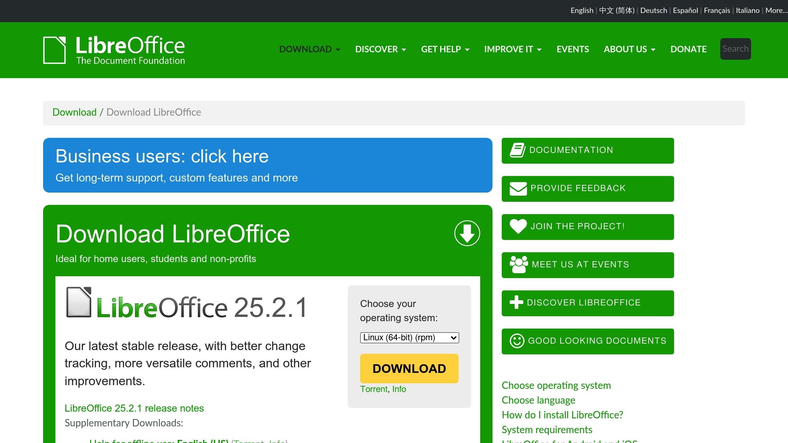The image size is (788, 443).
Task: Click the Discover LibreOffice plus icon
Action: (517, 302)
